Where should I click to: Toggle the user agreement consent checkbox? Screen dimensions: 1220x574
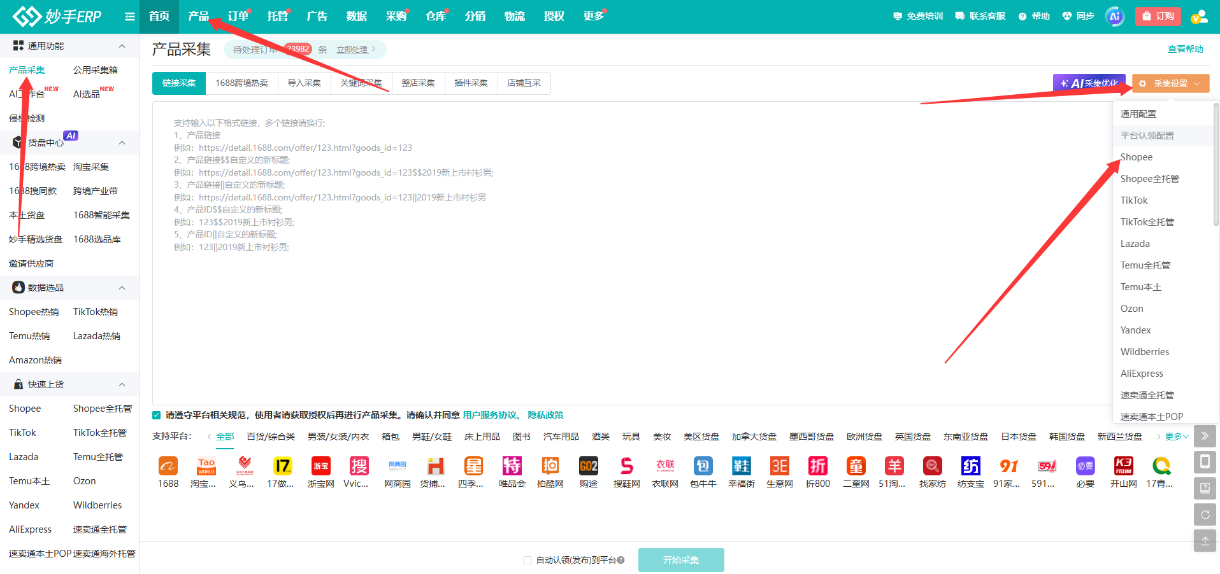pos(157,416)
